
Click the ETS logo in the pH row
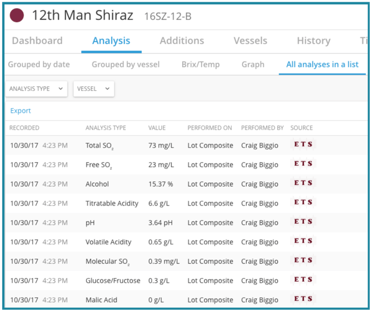pos(303,222)
